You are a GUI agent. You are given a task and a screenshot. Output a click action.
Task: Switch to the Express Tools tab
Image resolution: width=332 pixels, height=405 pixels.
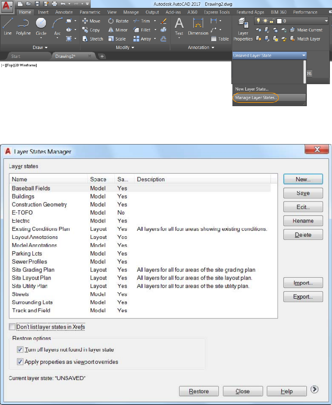217,12
